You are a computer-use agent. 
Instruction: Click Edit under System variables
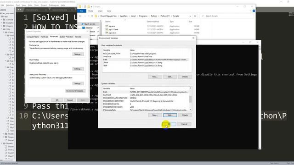pos(170,115)
